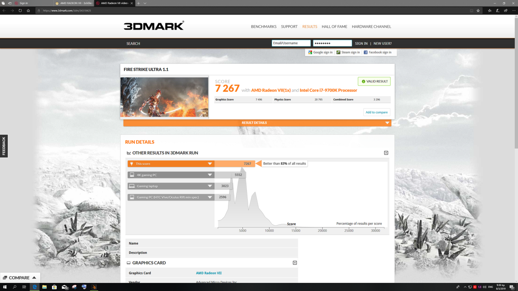Image resolution: width=518 pixels, height=291 pixels.
Task: Open Task View on taskbar
Action: point(24,287)
